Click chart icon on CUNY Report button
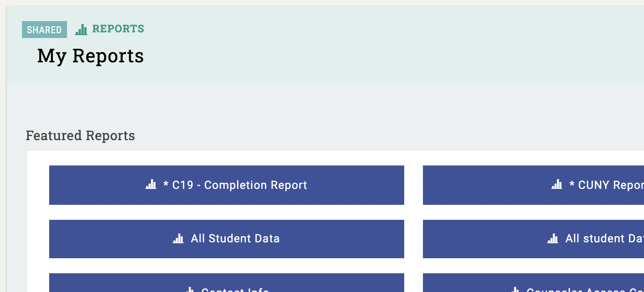 click(x=557, y=184)
